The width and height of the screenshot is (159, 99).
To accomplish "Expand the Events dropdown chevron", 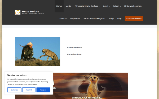I will pos(67,18).
